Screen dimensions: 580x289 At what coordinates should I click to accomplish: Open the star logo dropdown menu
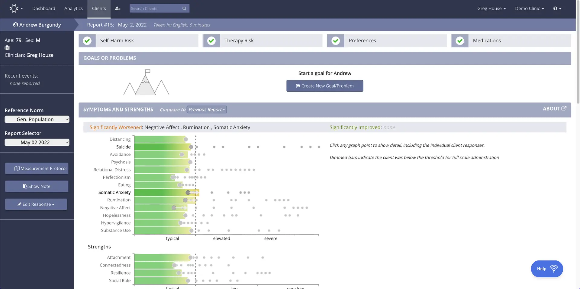click(x=16, y=9)
